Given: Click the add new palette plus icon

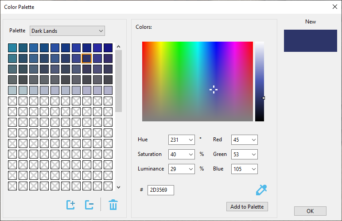Looking at the screenshot, I should click(70, 205).
